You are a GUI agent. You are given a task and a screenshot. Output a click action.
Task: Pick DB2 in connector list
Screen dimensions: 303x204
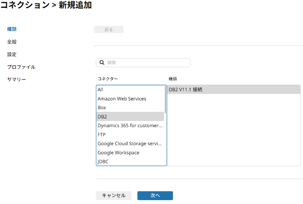point(130,117)
